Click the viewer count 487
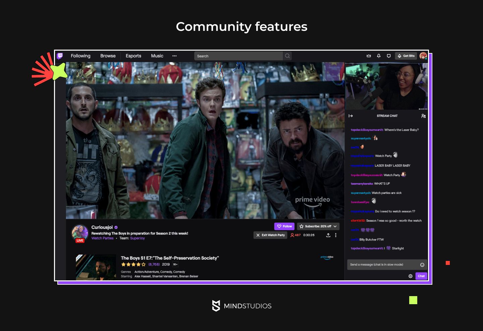The width and height of the screenshot is (483, 331). (x=296, y=235)
